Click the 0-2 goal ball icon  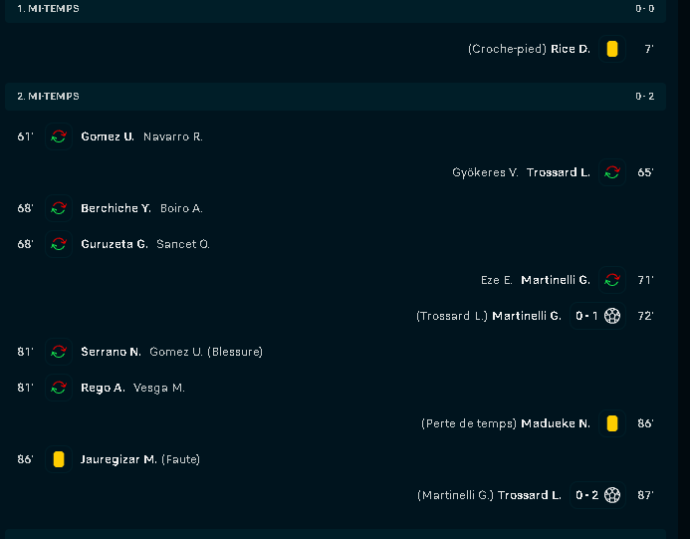tap(611, 495)
